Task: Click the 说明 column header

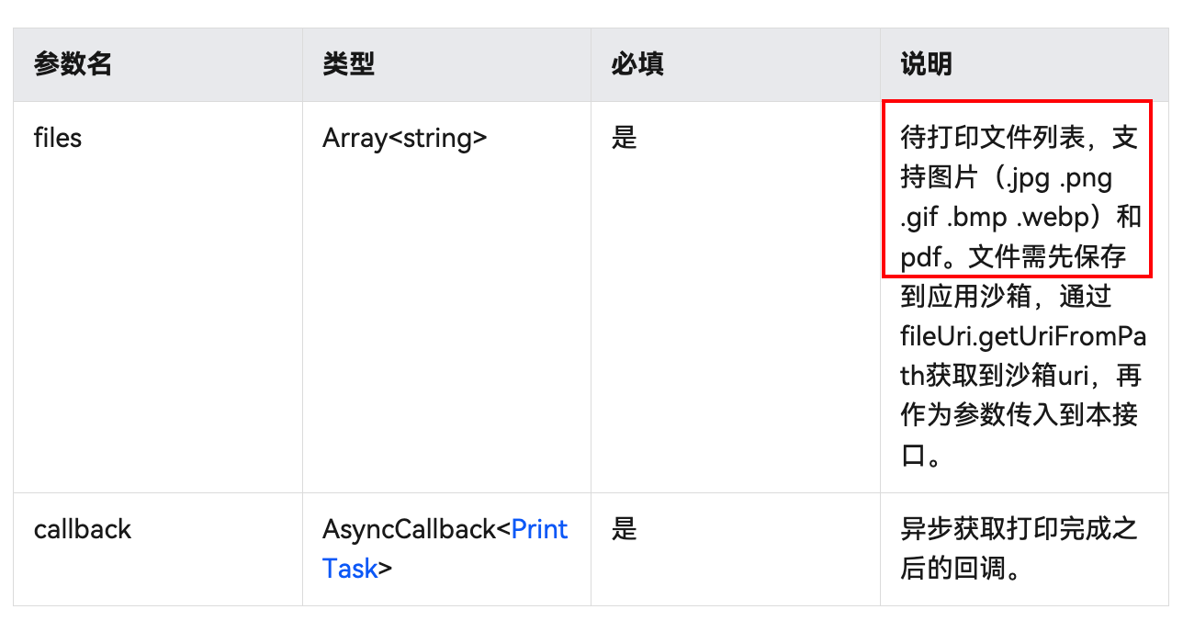Action: point(926,64)
